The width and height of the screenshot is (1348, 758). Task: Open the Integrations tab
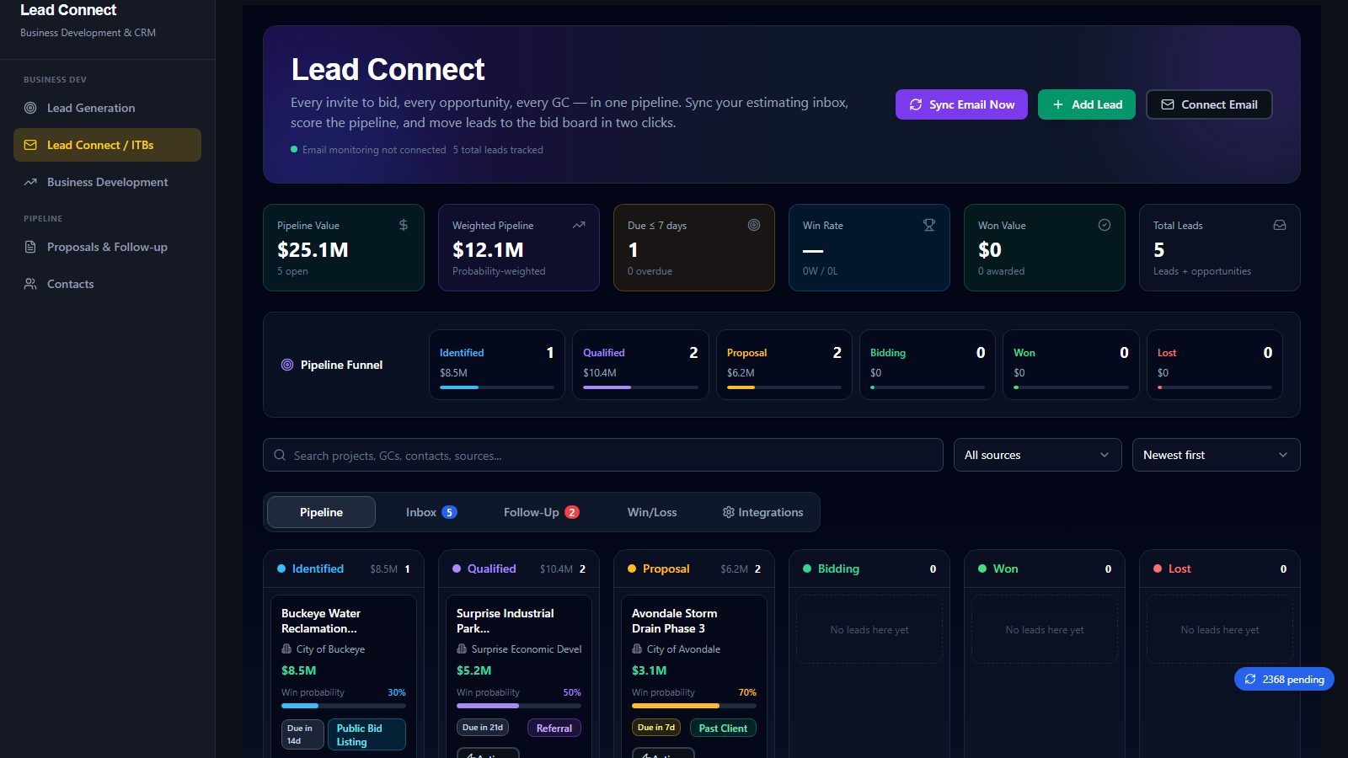(x=762, y=512)
